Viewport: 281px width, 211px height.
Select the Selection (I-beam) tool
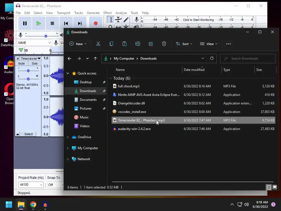pos(111,20)
